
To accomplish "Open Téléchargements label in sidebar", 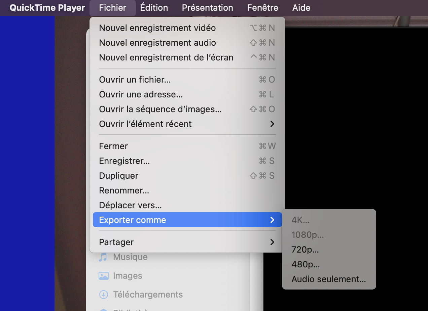I will 148,295.
